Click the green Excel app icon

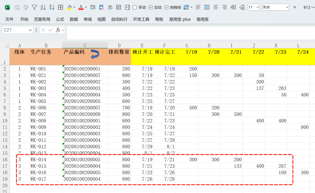7,7
